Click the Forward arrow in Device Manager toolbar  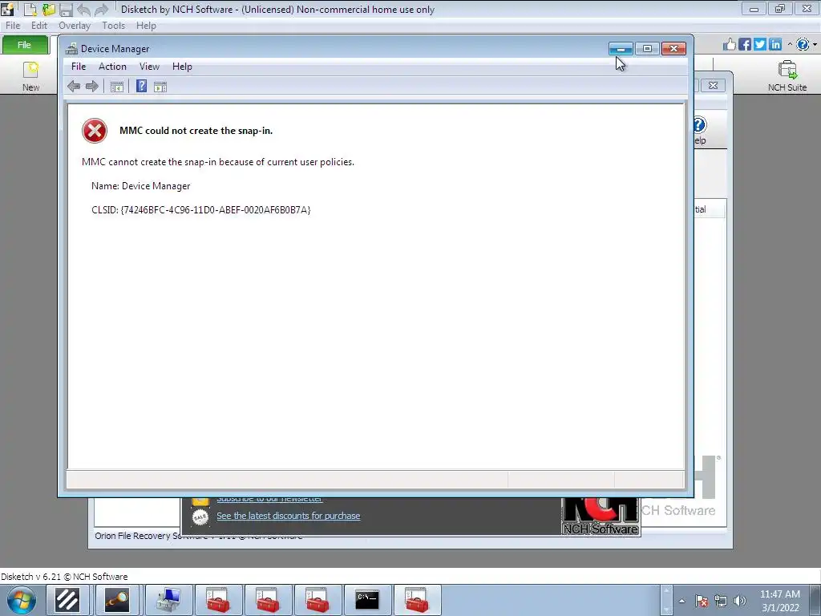[x=91, y=87]
